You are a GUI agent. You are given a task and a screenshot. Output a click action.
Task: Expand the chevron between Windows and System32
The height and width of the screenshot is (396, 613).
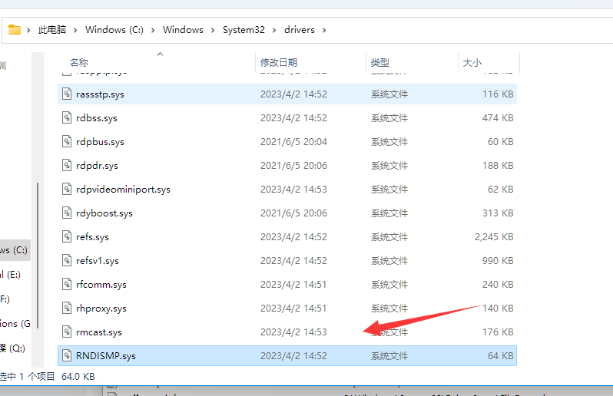213,30
